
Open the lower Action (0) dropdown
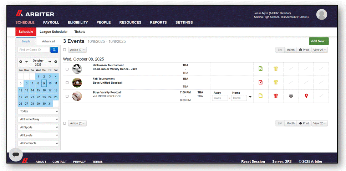77,123
